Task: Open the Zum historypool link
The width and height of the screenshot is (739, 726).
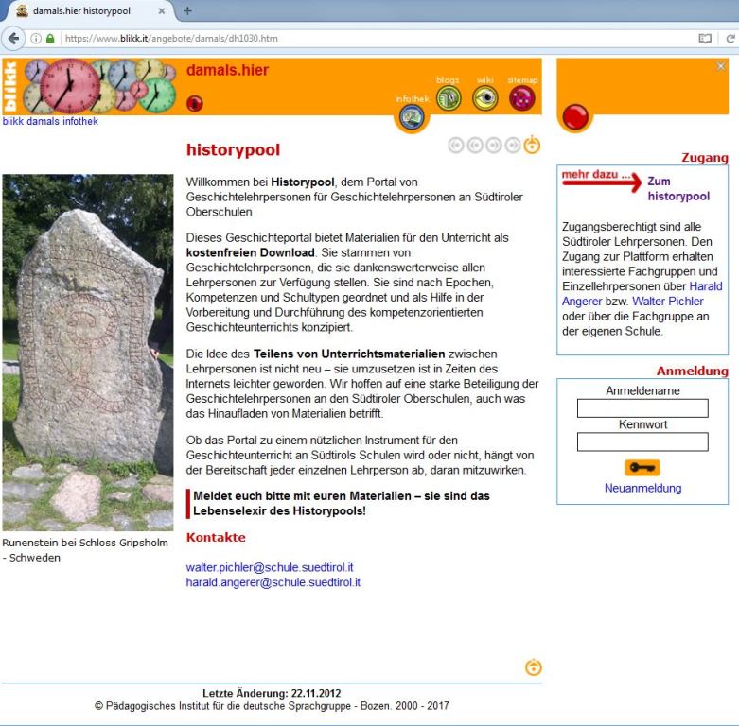Action: pos(677,189)
